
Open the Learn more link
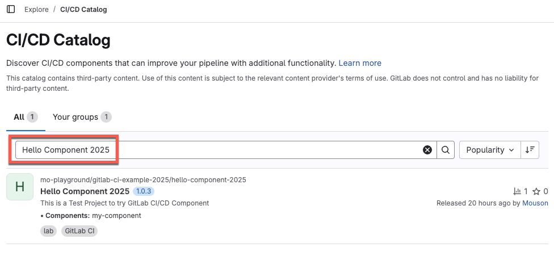click(360, 63)
